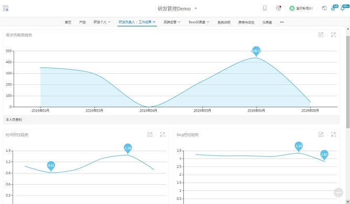Screen dimensions: 350x204
Task: Click the 演示账号01 account name
Action: [x=304, y=8]
